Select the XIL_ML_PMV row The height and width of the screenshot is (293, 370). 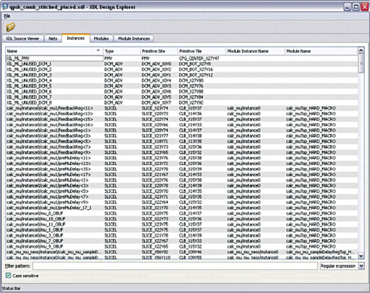(x=54, y=59)
